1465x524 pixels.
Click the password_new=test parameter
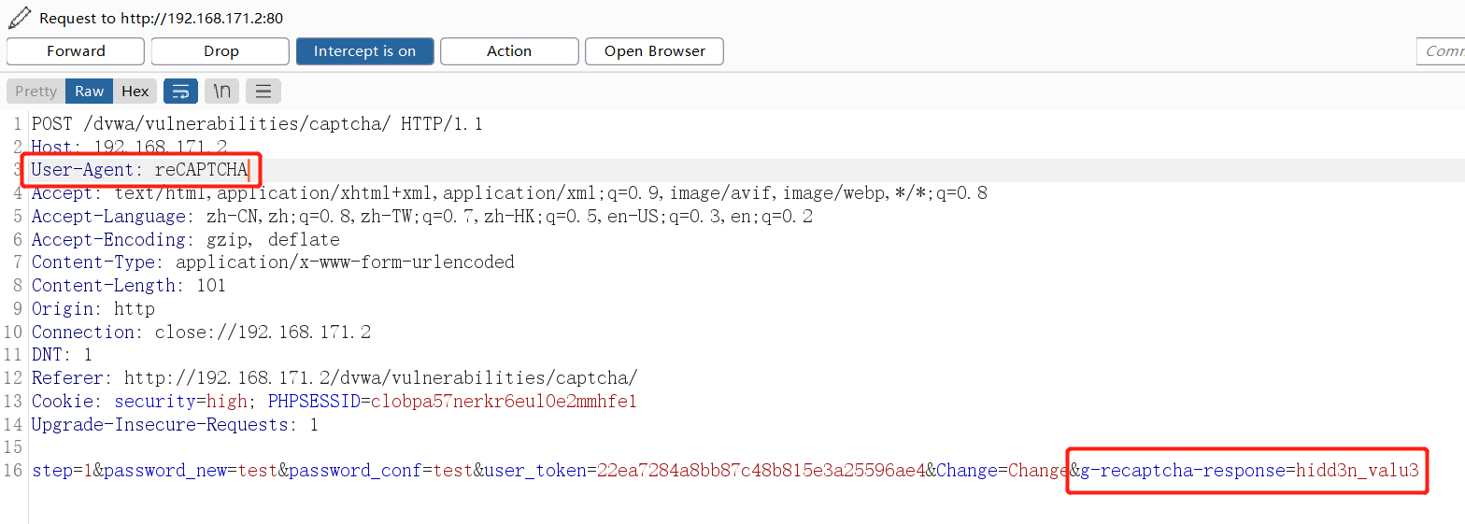[191, 471]
